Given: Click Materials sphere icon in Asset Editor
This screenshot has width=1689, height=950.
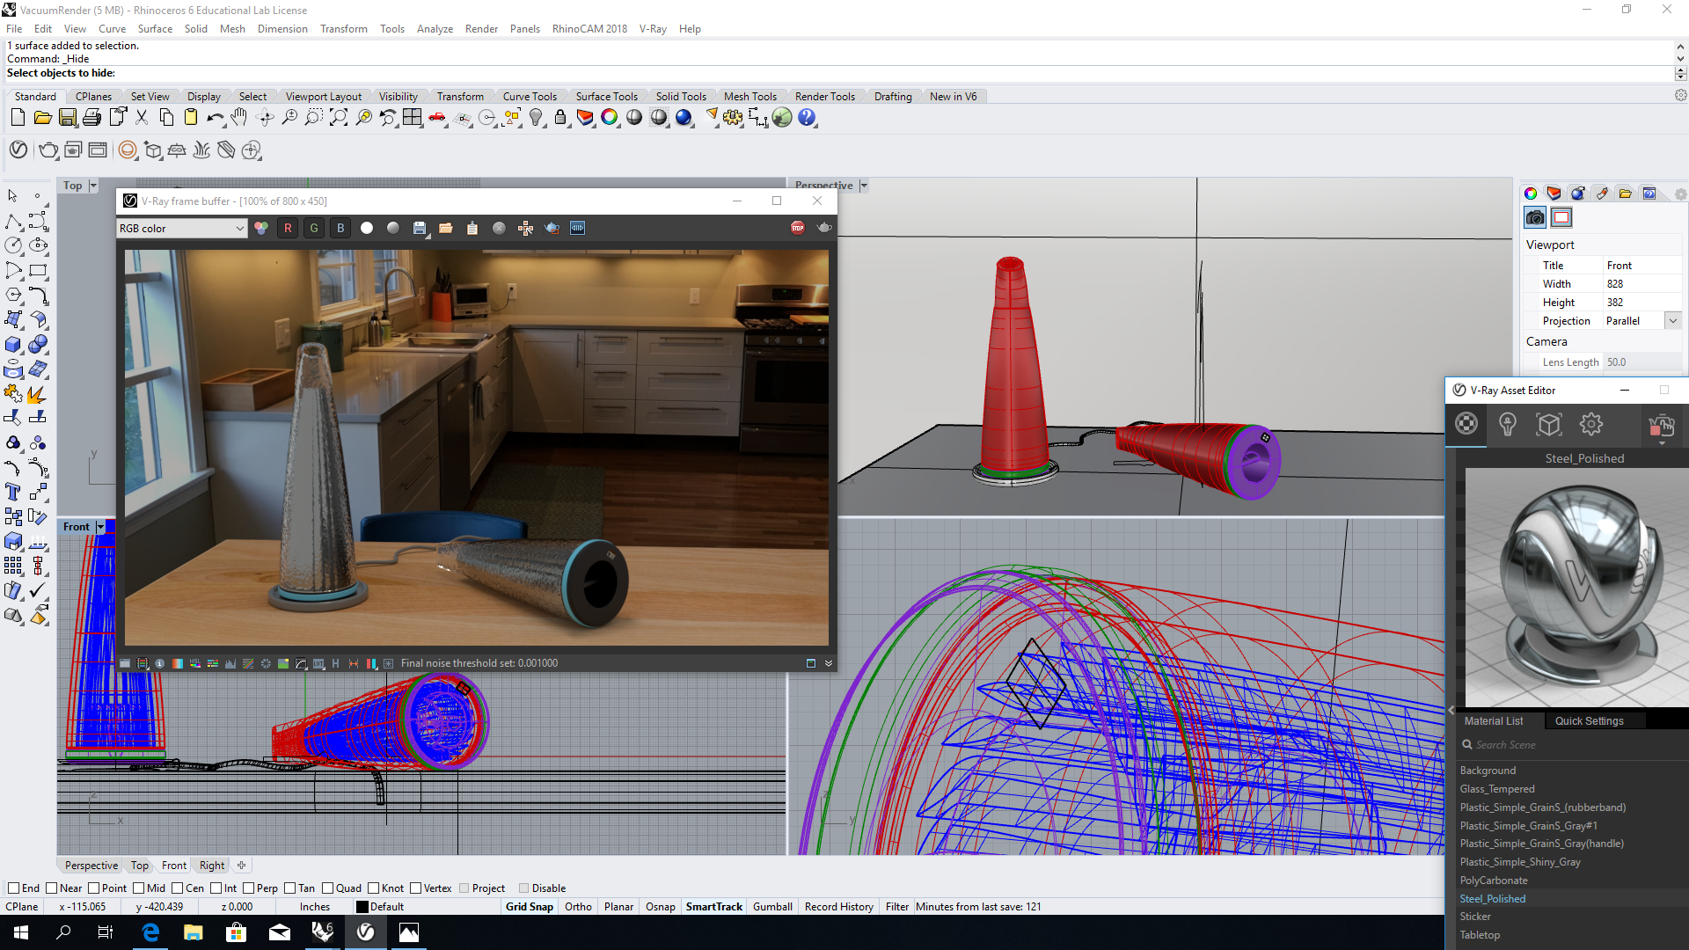Looking at the screenshot, I should (x=1466, y=425).
